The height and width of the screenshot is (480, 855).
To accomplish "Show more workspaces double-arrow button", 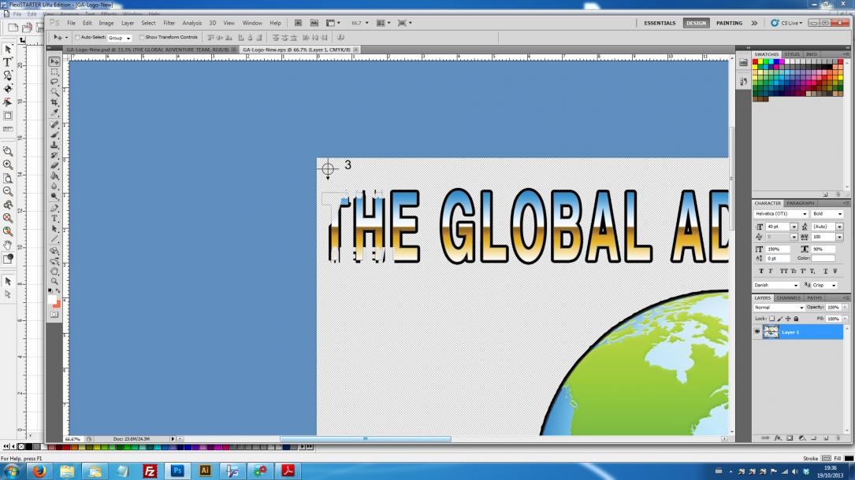I will point(754,23).
